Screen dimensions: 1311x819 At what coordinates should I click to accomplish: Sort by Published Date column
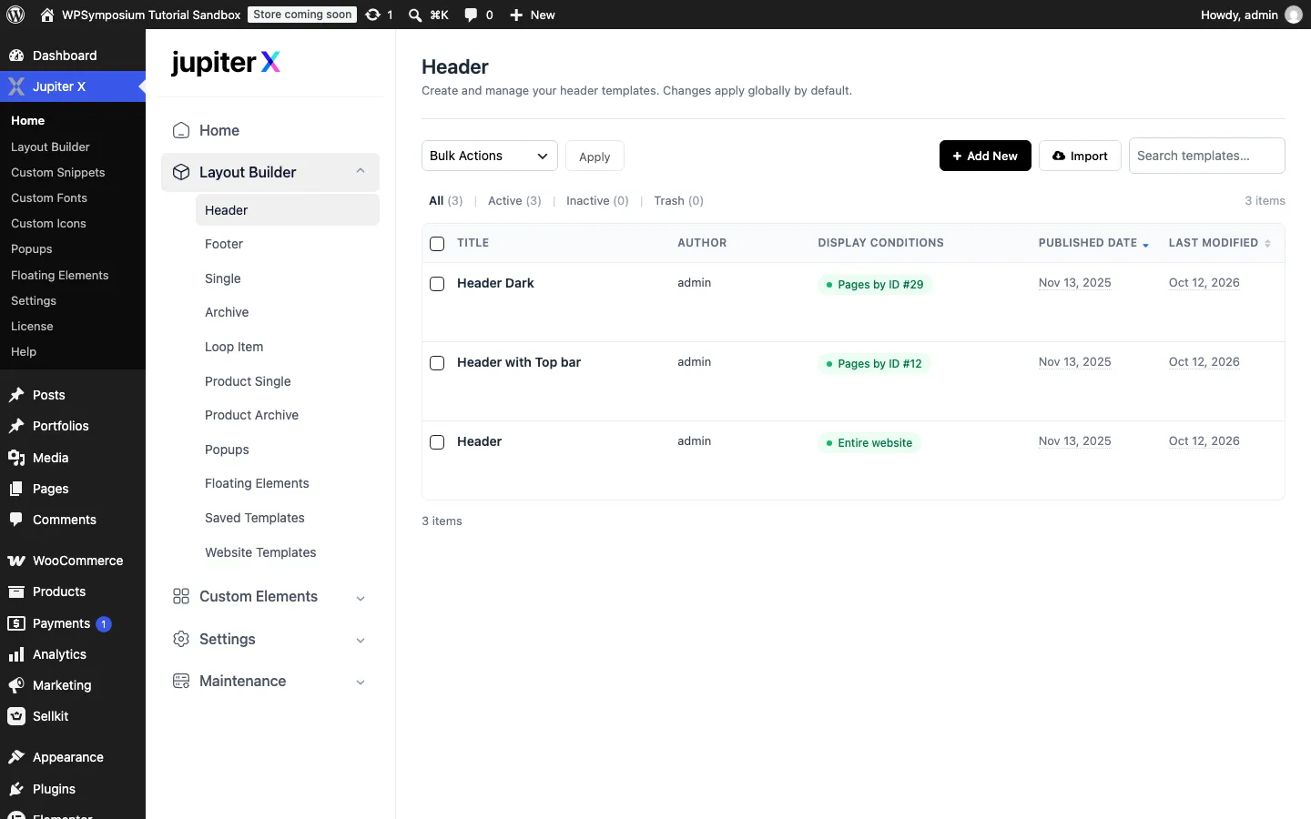click(1093, 243)
